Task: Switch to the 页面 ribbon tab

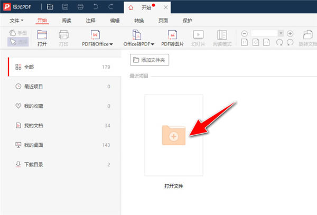Action: (x=163, y=21)
